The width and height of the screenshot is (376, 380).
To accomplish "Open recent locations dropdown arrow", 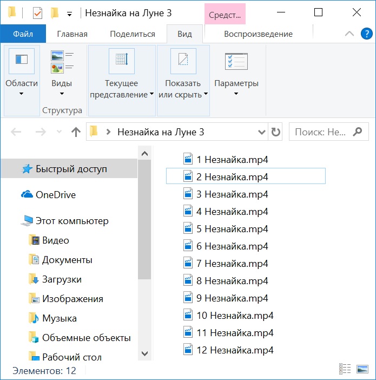I will [59, 132].
